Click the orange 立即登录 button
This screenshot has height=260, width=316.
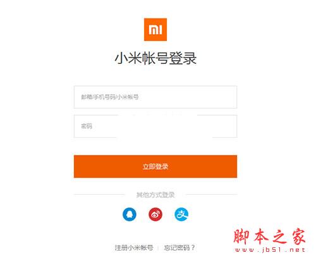coord(155,166)
